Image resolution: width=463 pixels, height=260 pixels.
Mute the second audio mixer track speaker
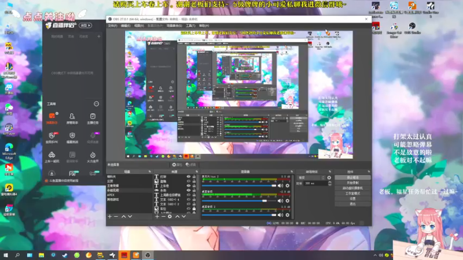(280, 200)
